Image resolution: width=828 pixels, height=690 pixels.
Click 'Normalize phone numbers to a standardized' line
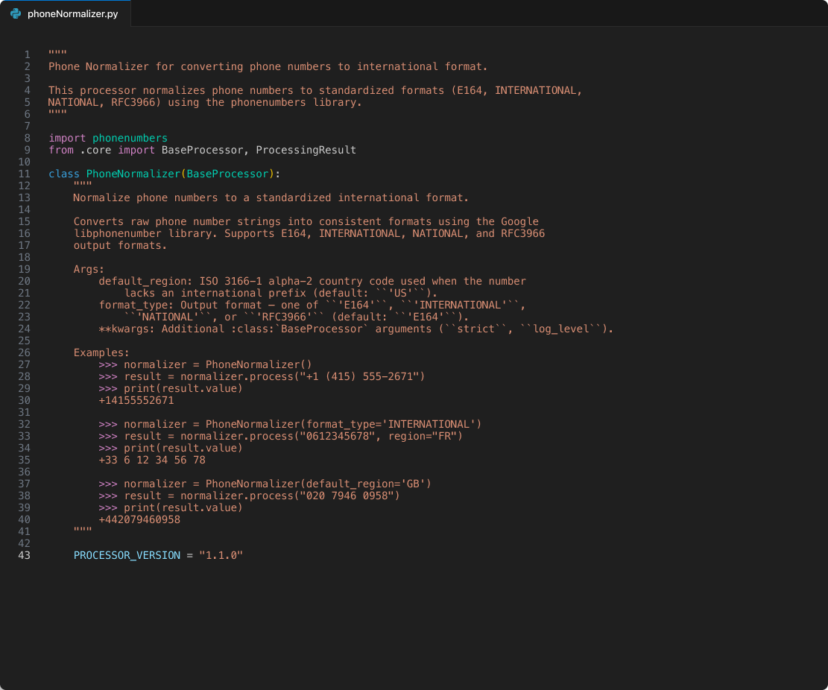271,197
